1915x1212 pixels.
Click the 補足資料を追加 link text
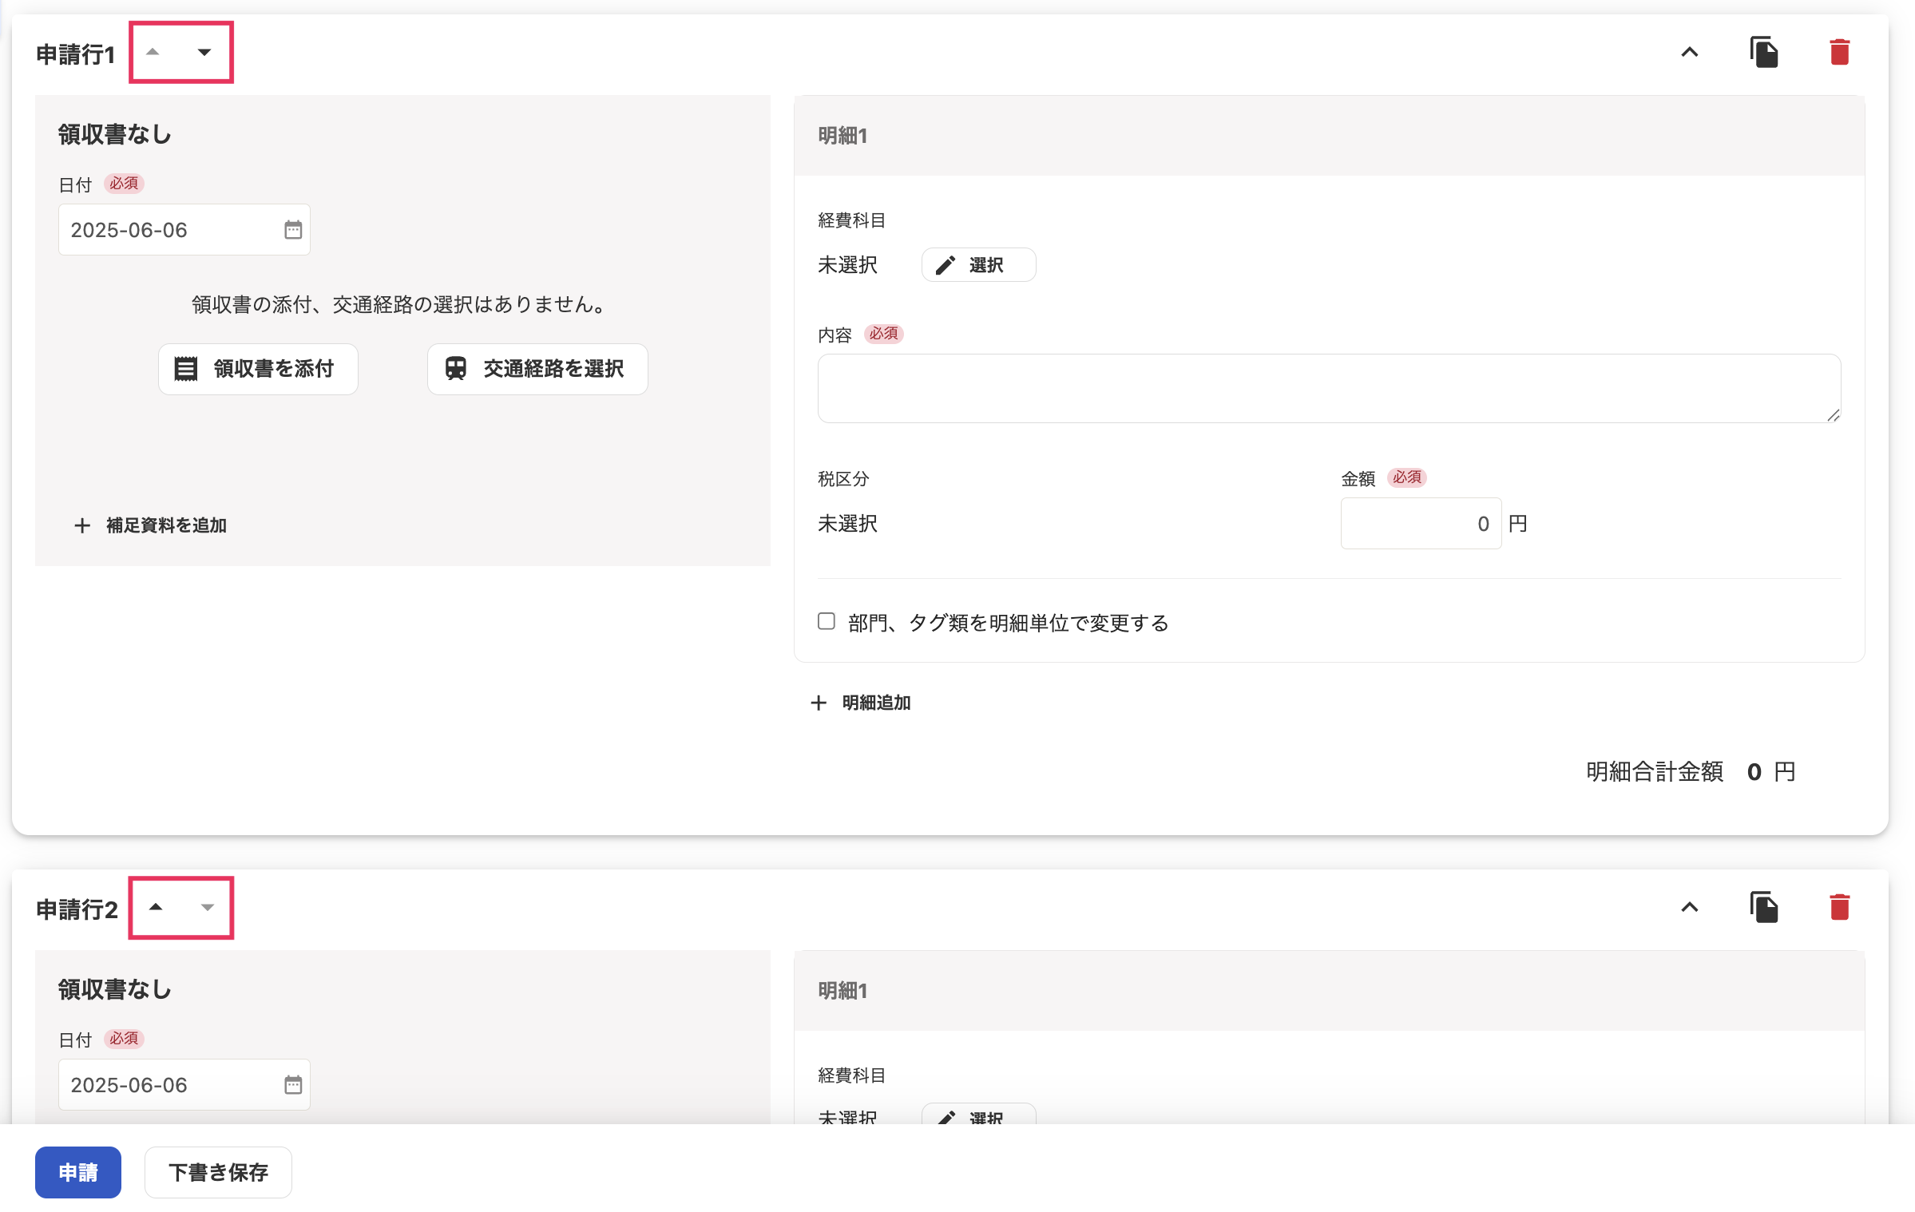(166, 525)
